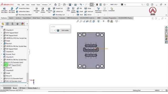Pick the Swept Cut tool
This screenshot has width=168, height=94.
point(58,8)
